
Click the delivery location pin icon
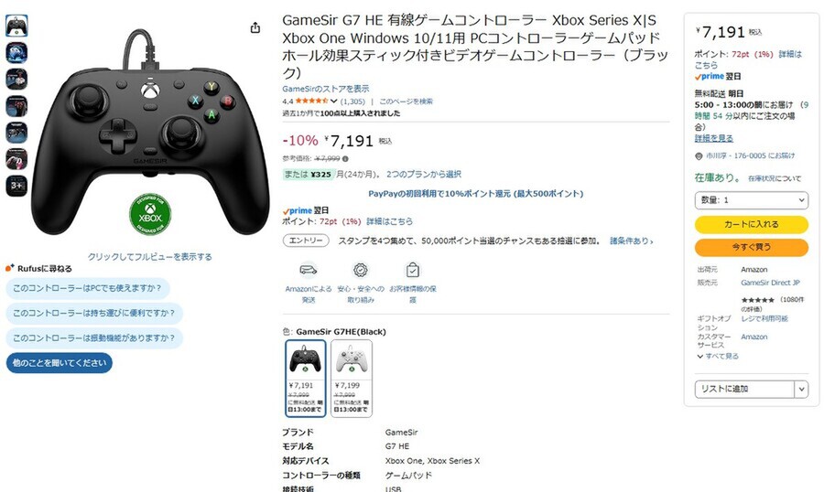click(699, 156)
